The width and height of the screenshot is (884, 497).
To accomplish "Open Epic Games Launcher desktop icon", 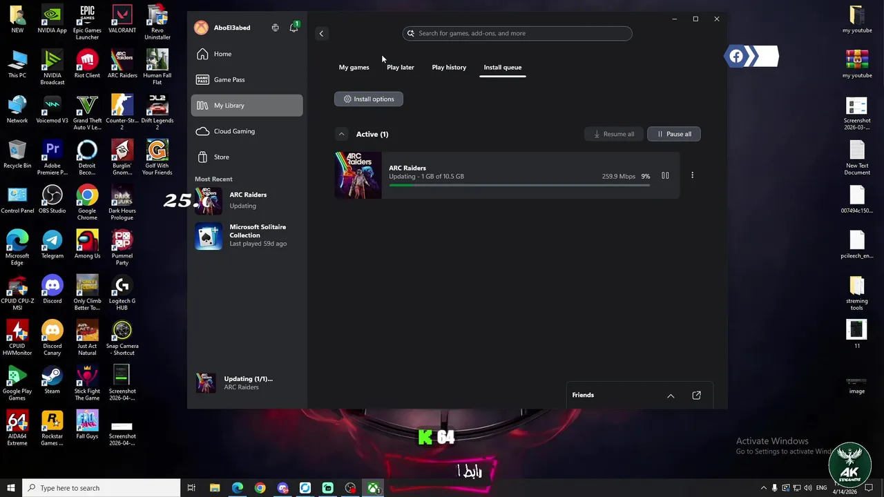I will [x=87, y=23].
